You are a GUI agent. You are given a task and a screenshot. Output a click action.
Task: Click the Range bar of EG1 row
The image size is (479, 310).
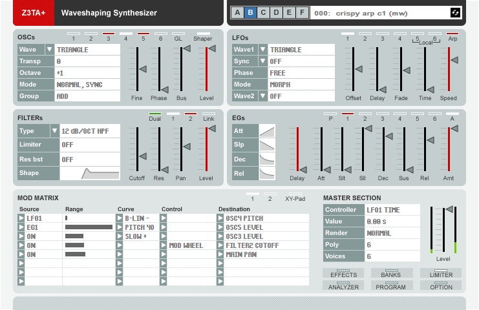click(89, 227)
